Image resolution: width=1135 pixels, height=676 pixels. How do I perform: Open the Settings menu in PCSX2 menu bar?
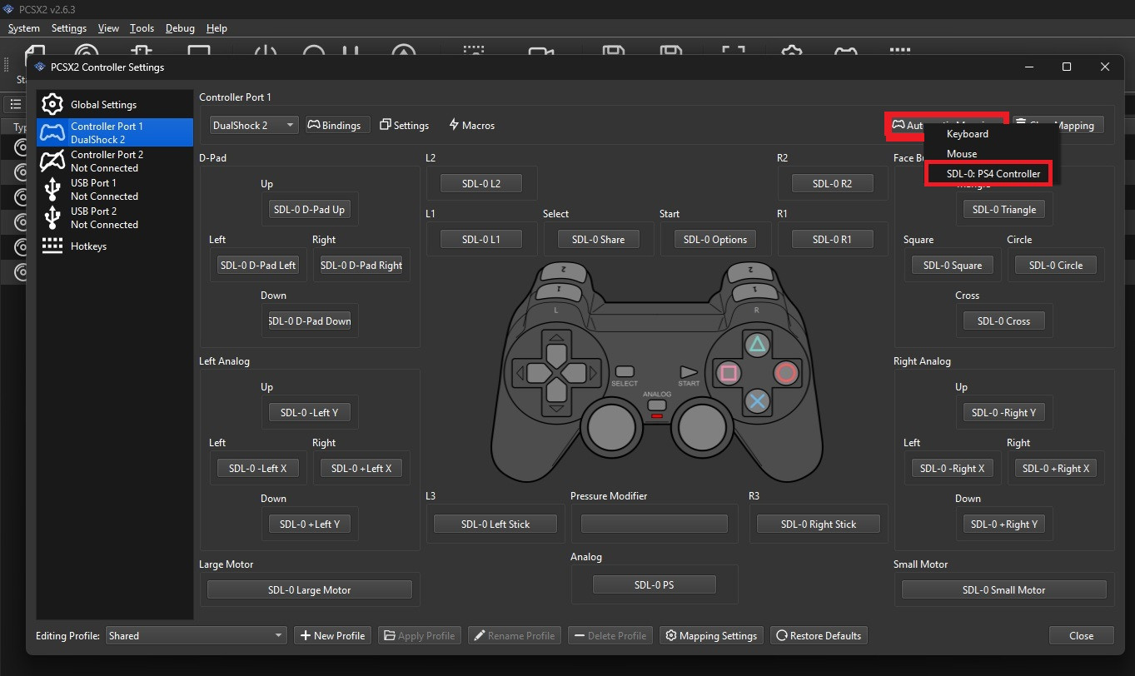[x=69, y=28]
